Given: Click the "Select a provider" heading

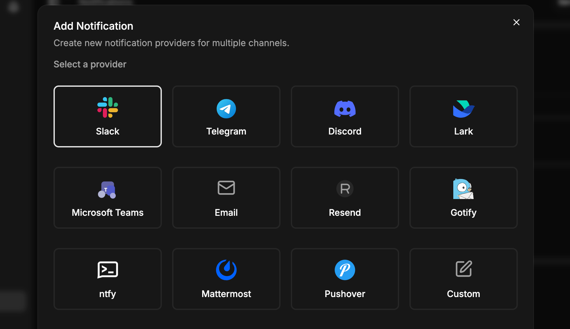Looking at the screenshot, I should pos(90,64).
